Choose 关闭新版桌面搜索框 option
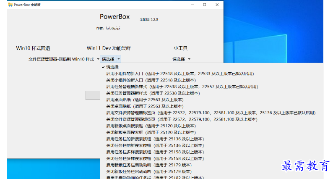This screenshot has height=179, width=333. point(211,132)
